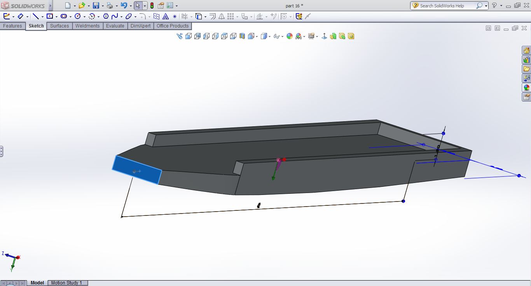Click the Save icon
This screenshot has width=531, height=286.
96,5
